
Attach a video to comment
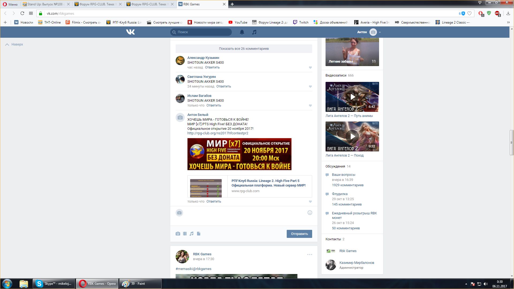185,234
